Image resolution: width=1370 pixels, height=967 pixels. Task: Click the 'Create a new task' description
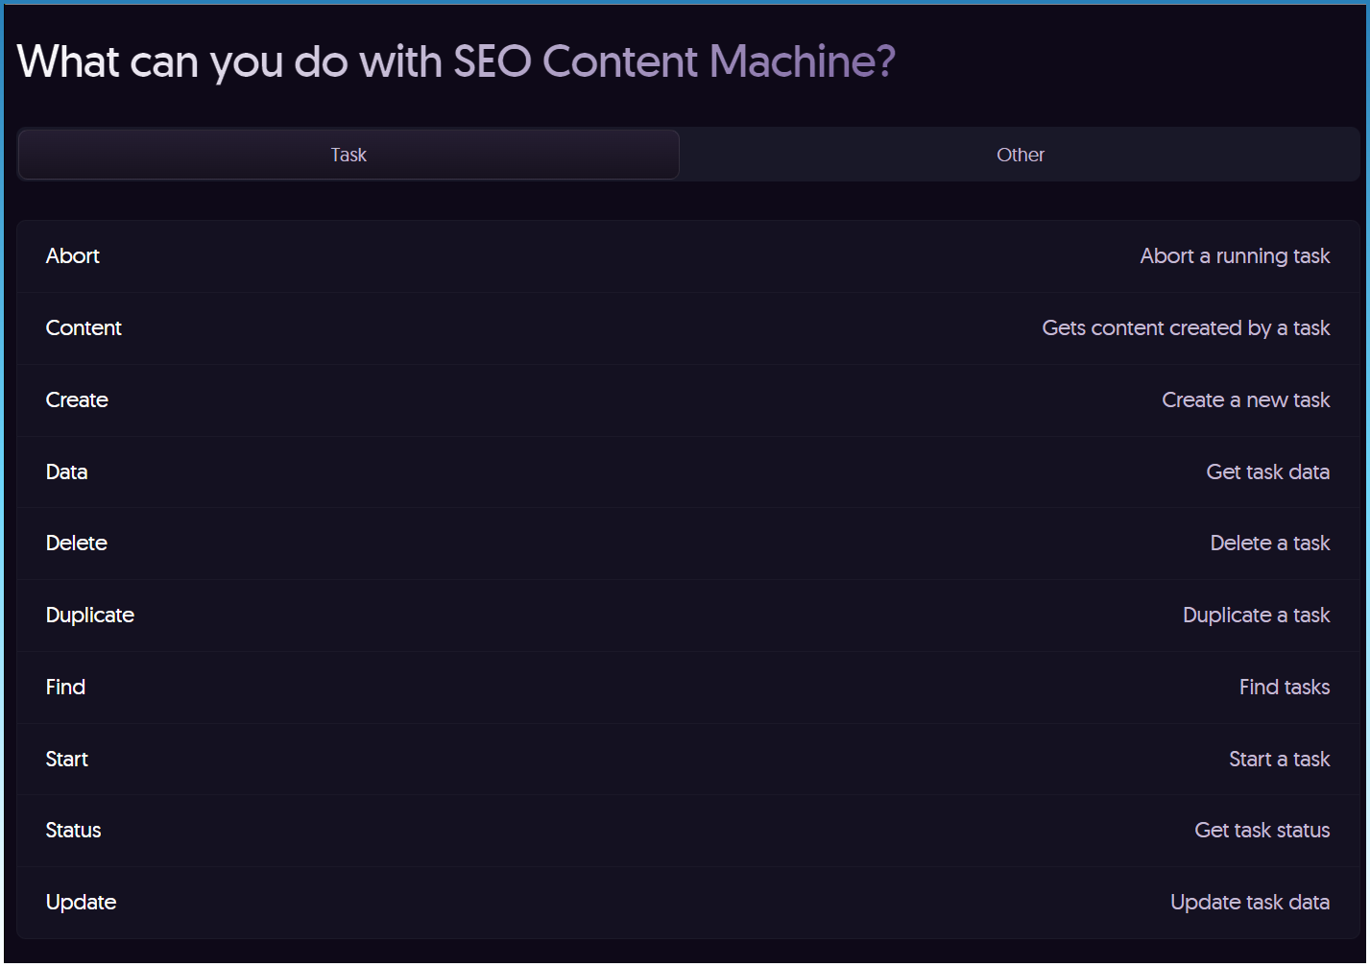pos(1245,399)
